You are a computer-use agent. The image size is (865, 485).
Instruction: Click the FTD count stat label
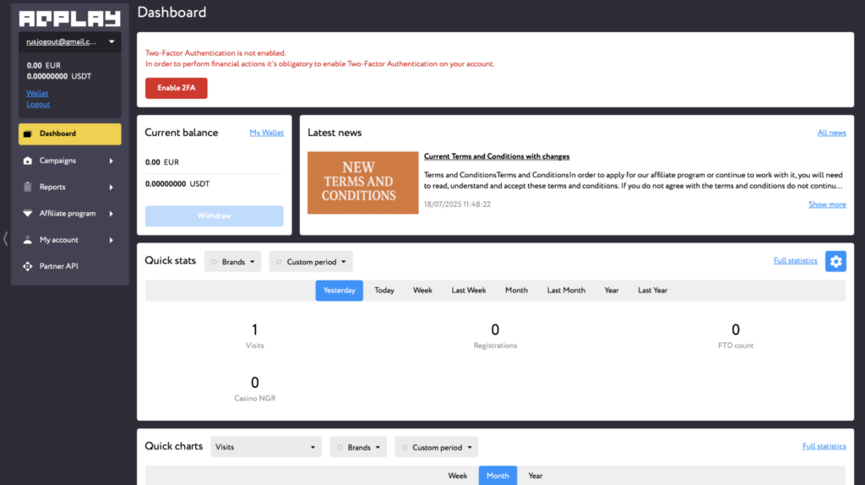[736, 346]
